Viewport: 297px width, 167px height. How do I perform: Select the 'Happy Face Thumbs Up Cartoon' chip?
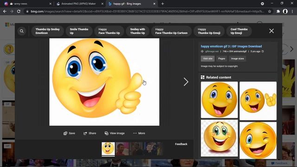coord(171,31)
